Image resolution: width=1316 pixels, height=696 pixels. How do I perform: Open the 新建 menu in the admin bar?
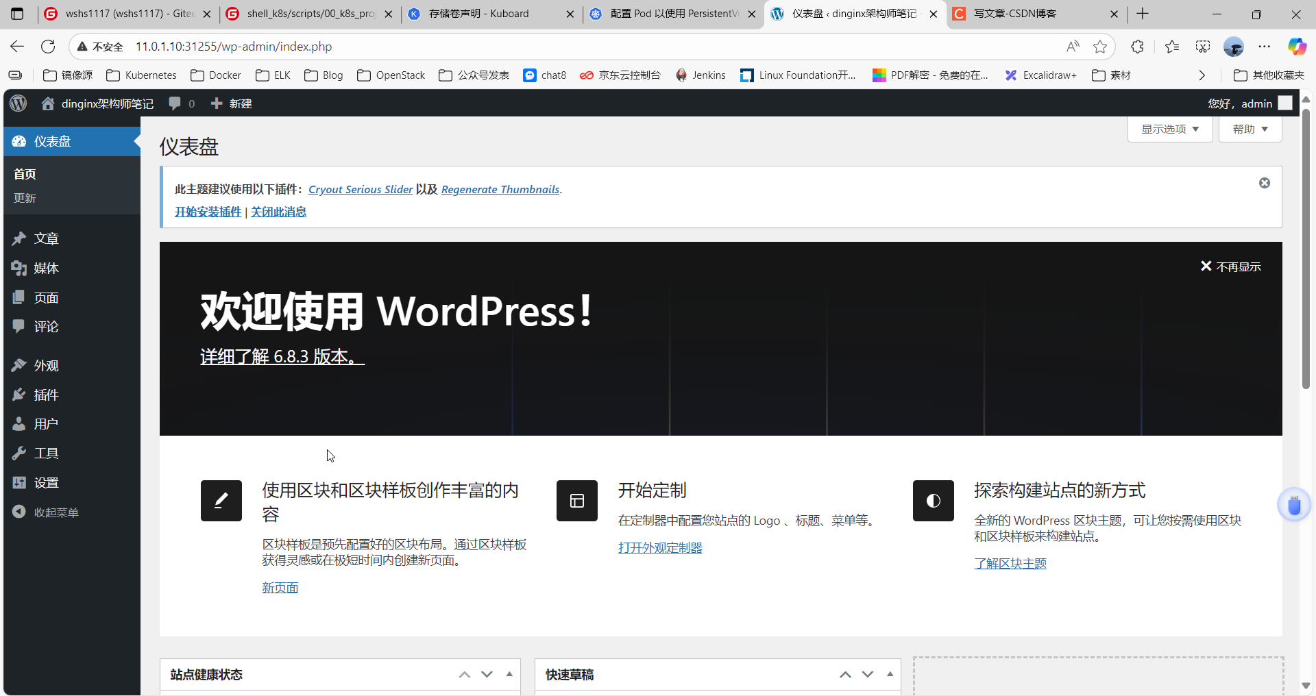point(231,103)
